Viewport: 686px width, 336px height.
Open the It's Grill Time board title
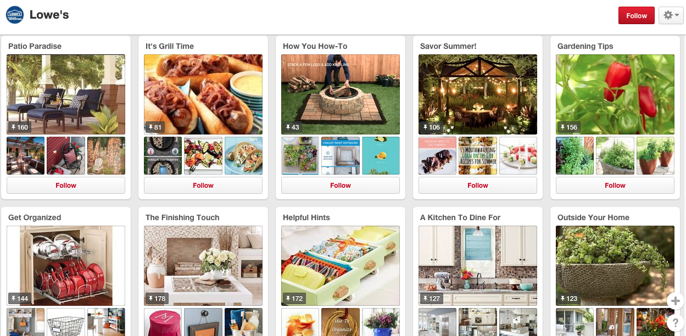[170, 46]
